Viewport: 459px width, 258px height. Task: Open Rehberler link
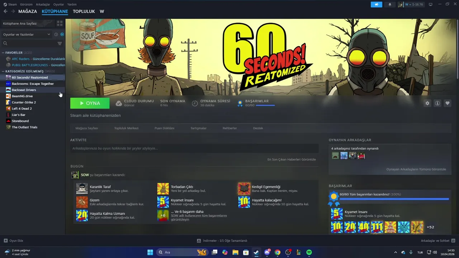pyautogui.click(x=229, y=128)
